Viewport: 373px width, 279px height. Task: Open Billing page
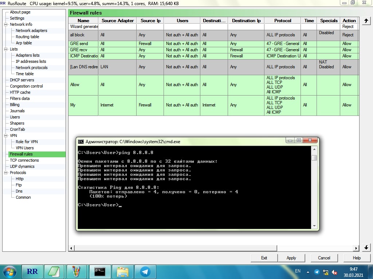(15, 105)
